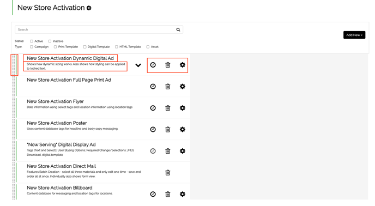Expand Dynamic Digital Ad with chevron
This screenshot has width=375, height=206.
[x=138, y=65]
